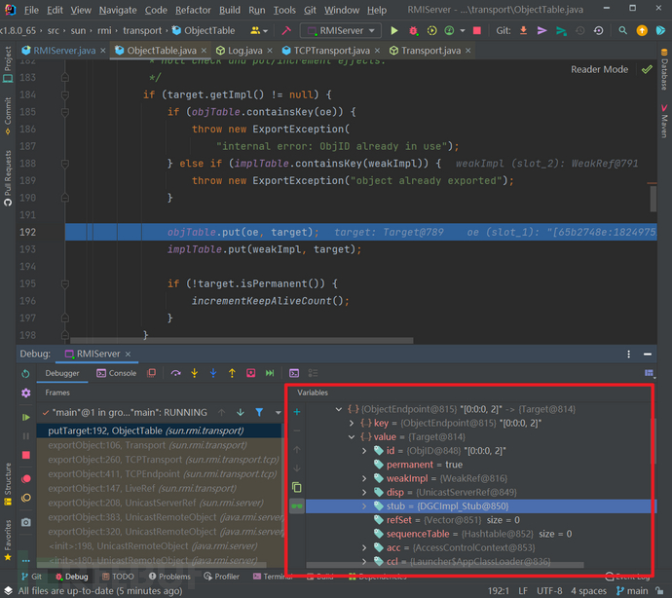Switch to the Console tab
Image resolution: width=672 pixels, height=598 pixels.
(117, 373)
